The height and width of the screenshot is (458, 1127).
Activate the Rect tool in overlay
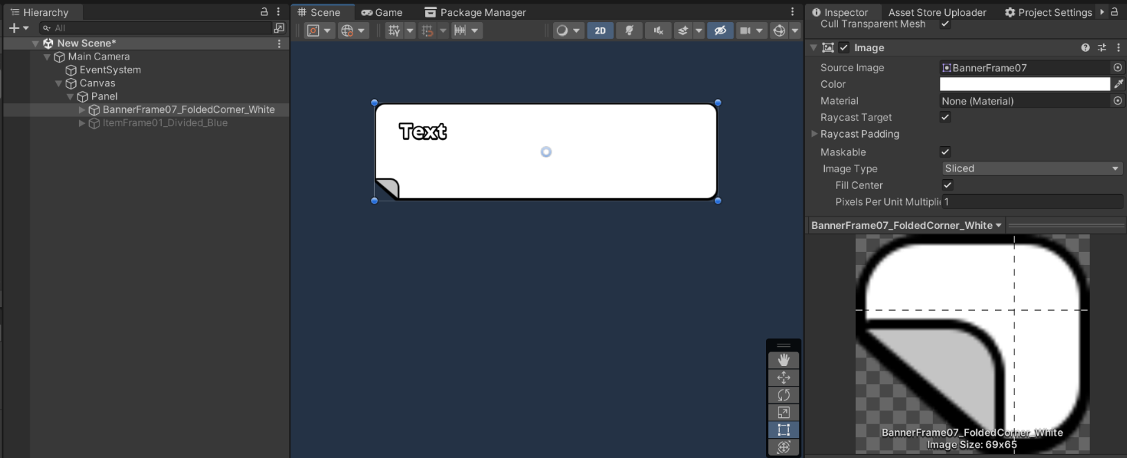[x=783, y=430]
